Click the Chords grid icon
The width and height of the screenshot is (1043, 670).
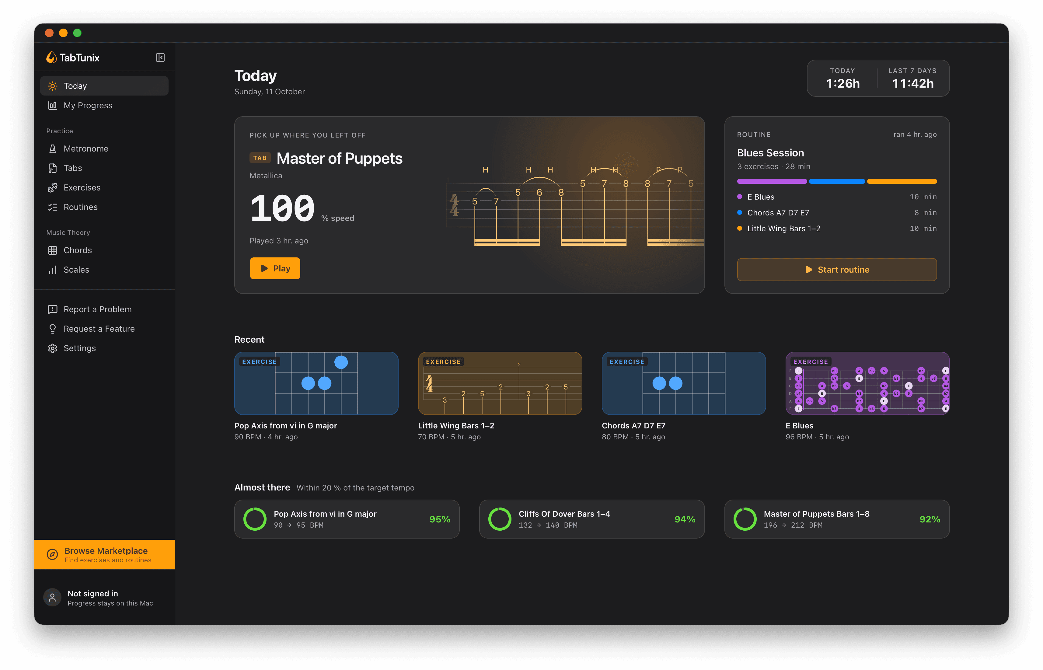click(53, 250)
